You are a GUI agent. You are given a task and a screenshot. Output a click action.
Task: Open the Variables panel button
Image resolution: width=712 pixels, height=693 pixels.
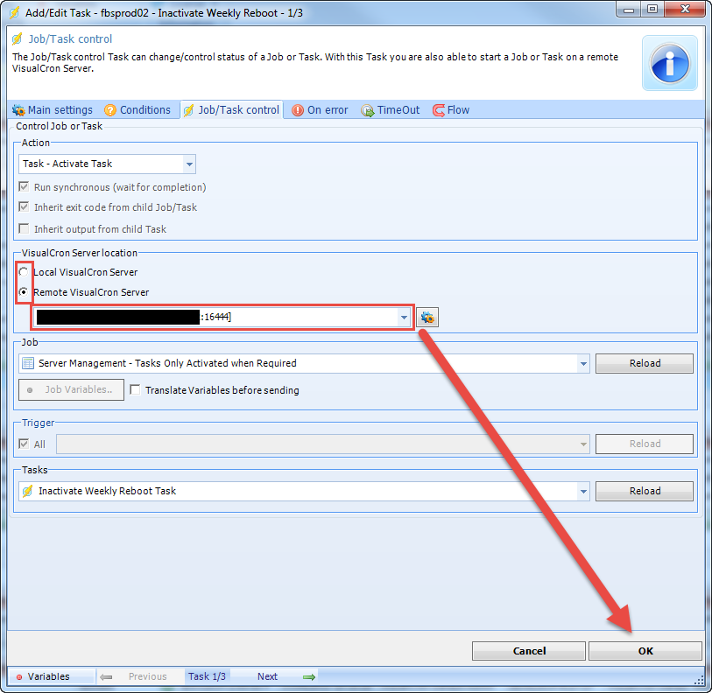(49, 676)
